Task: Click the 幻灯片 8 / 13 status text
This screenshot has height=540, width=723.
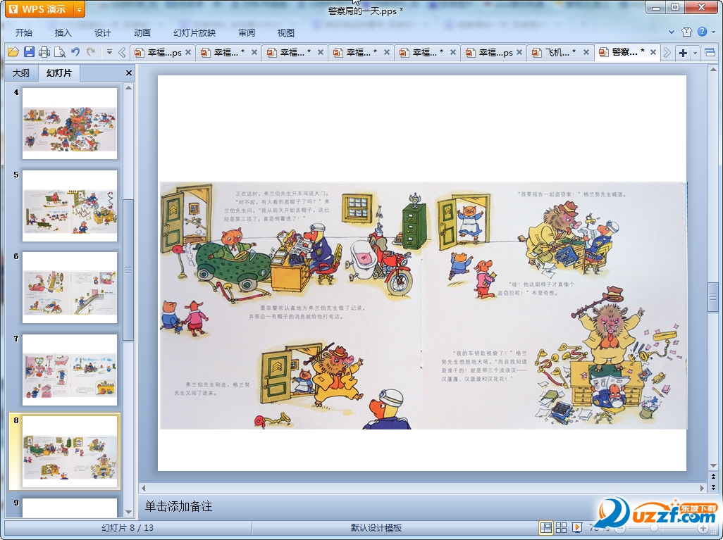Action: pyautogui.click(x=128, y=527)
